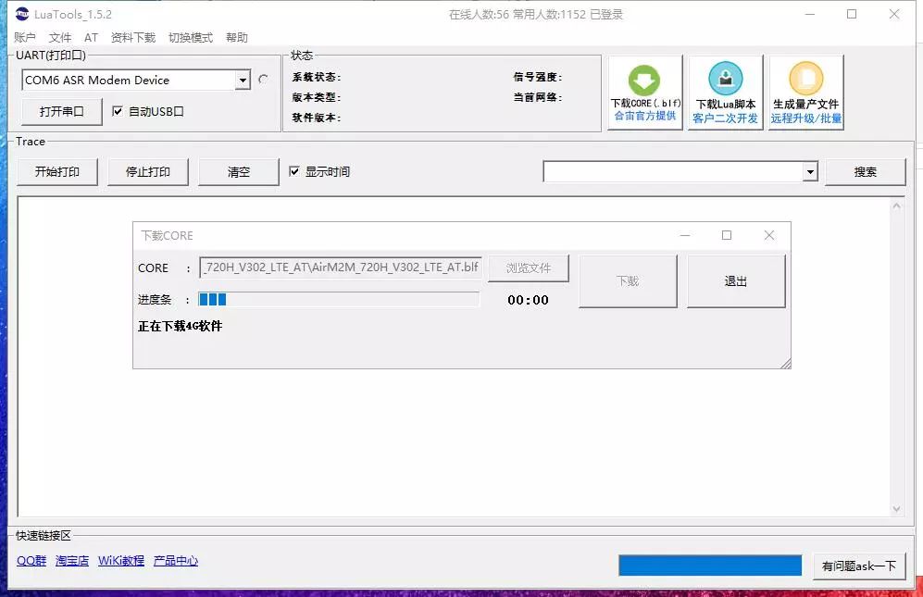This screenshot has width=923, height=597.
Task: Close the 下载CORE dialog
Action: click(x=768, y=235)
